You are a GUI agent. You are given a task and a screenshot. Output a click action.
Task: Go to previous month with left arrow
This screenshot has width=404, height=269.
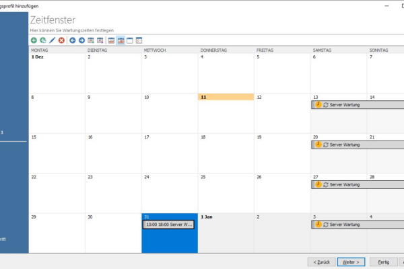73,40
